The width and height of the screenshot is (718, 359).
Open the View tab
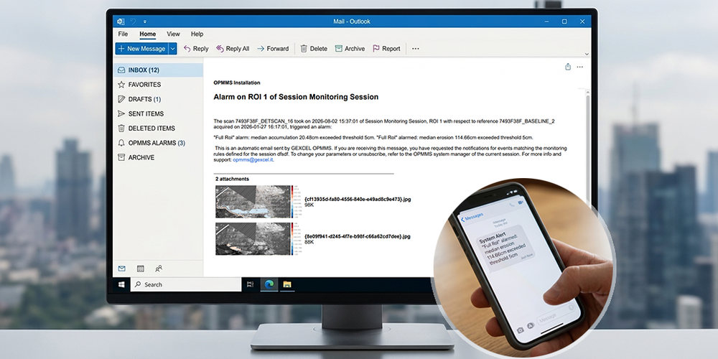click(173, 34)
